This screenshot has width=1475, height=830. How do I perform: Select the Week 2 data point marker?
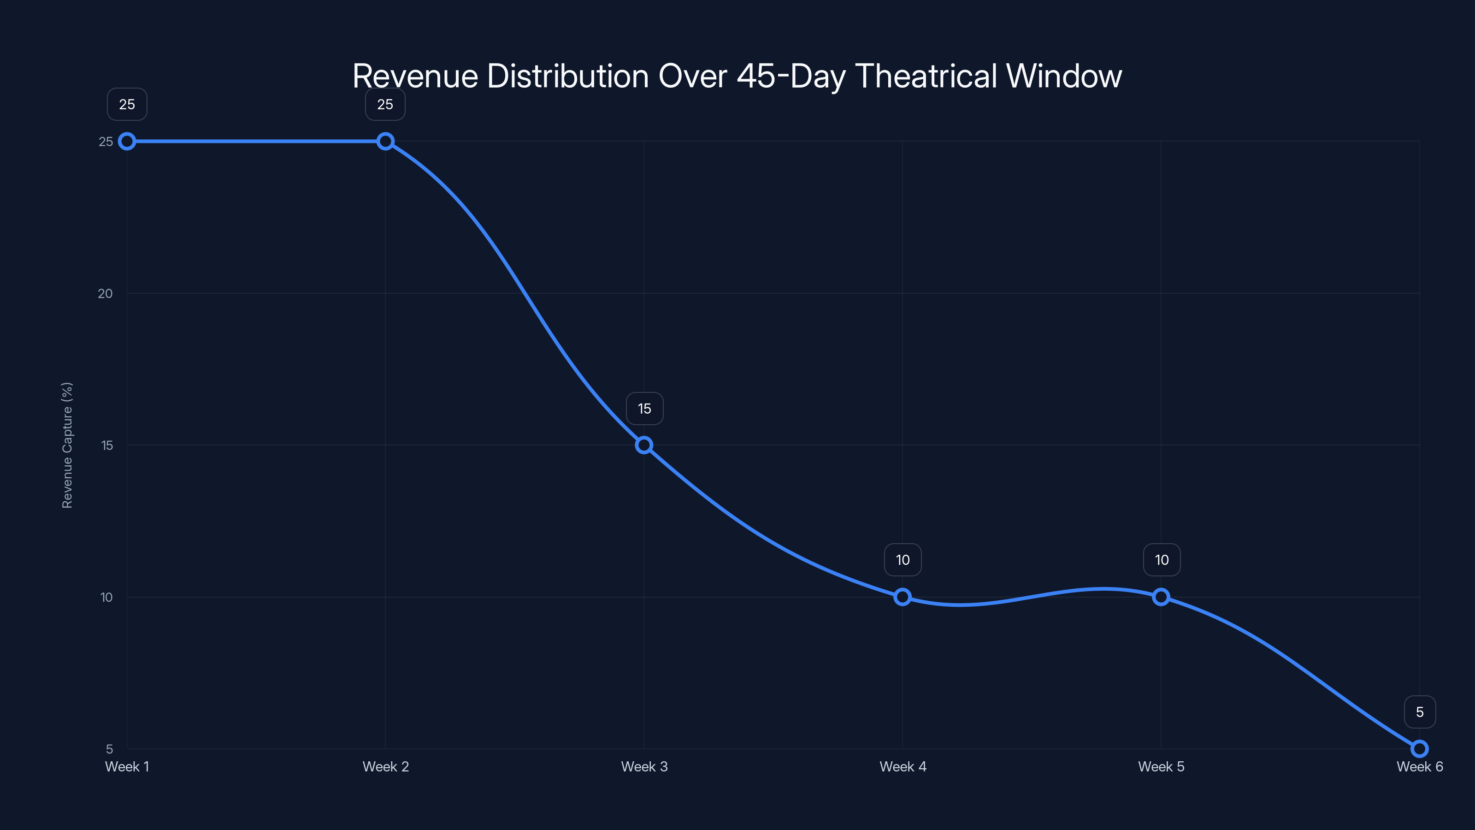(x=385, y=140)
